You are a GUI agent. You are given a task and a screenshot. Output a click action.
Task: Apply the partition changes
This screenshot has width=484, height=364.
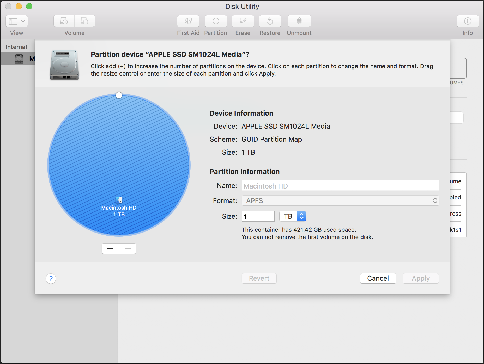pos(420,278)
